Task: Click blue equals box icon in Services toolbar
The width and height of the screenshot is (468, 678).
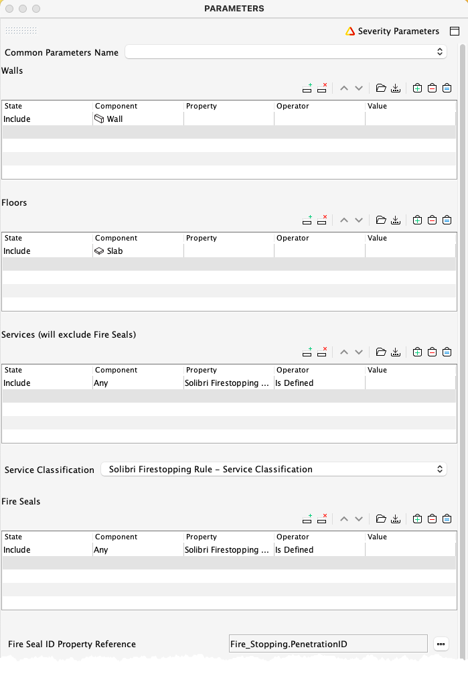Action: tap(447, 352)
